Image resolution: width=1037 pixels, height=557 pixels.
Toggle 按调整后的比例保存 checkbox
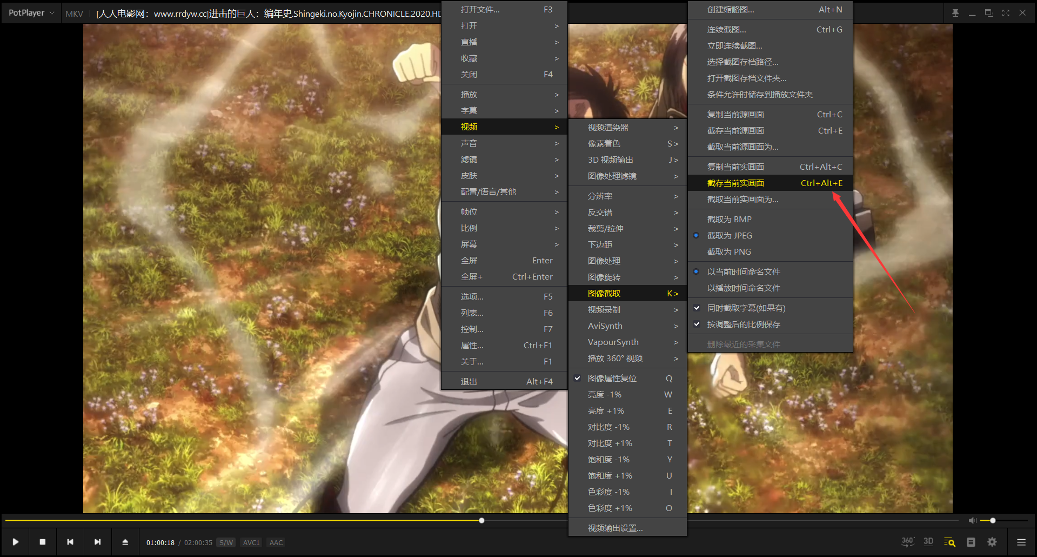[x=771, y=324]
